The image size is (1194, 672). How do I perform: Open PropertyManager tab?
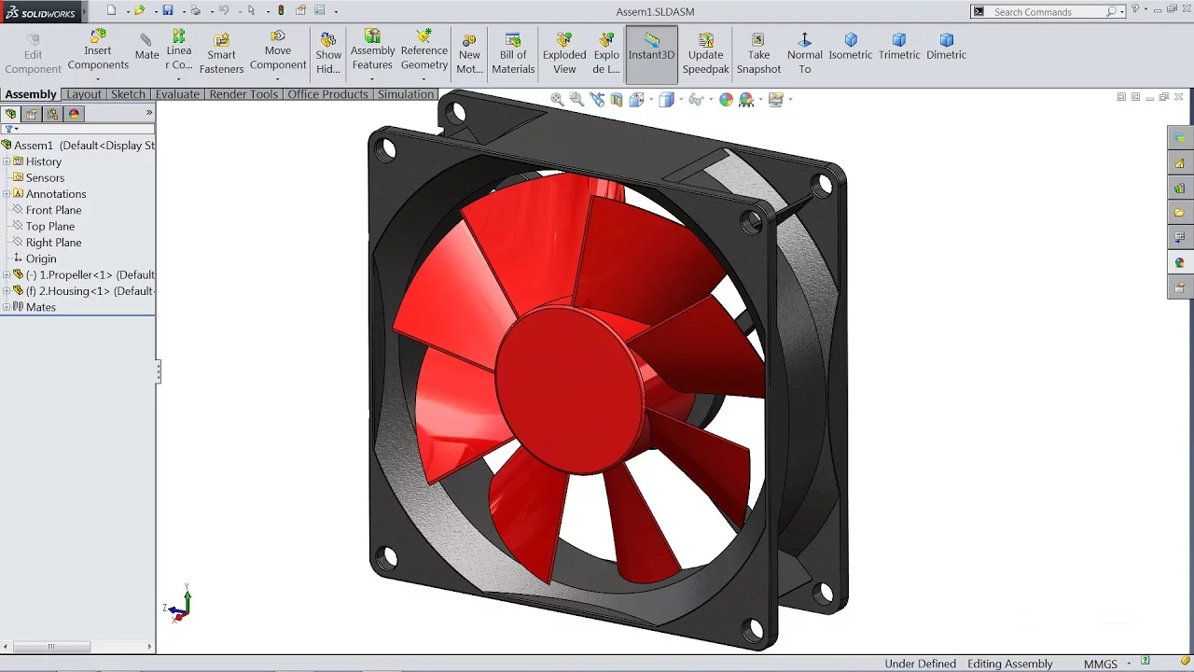[32, 114]
